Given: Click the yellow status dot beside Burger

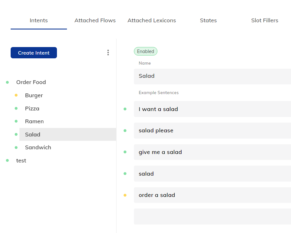Looking at the screenshot, I should [x=16, y=95].
